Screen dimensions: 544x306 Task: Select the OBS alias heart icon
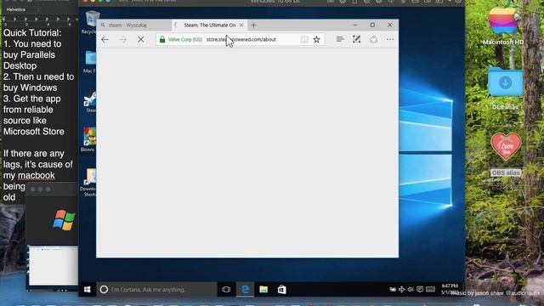point(506,154)
